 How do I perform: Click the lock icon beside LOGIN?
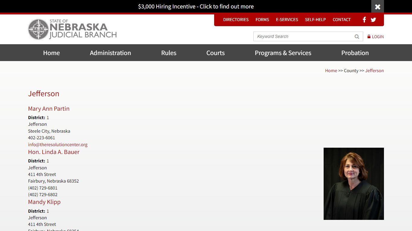point(369,36)
